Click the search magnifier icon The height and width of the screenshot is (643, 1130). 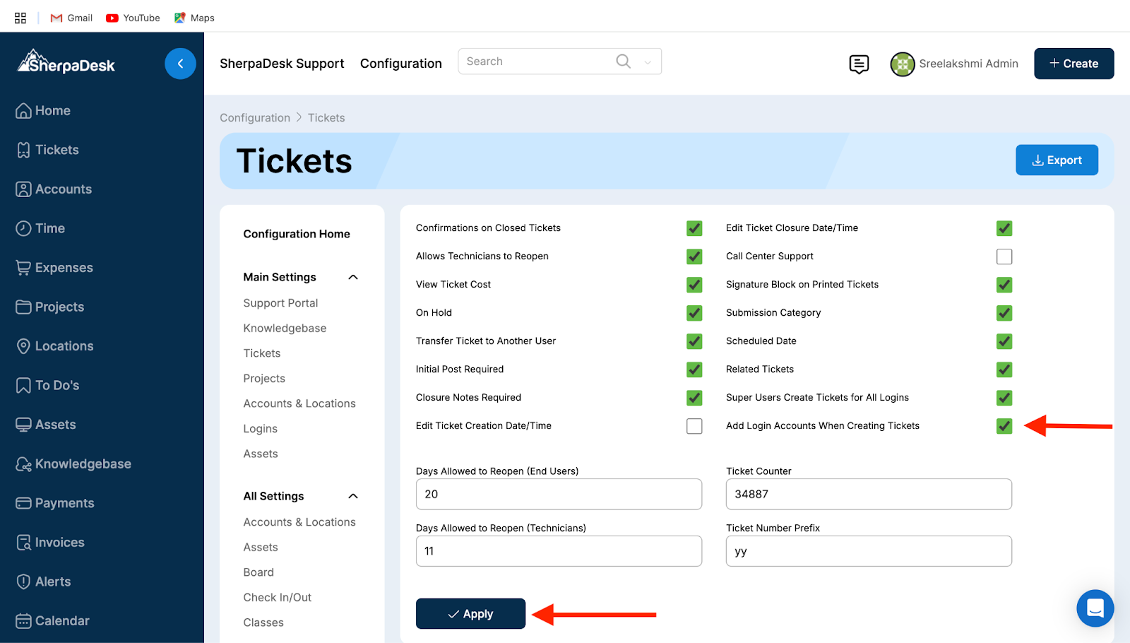(623, 61)
